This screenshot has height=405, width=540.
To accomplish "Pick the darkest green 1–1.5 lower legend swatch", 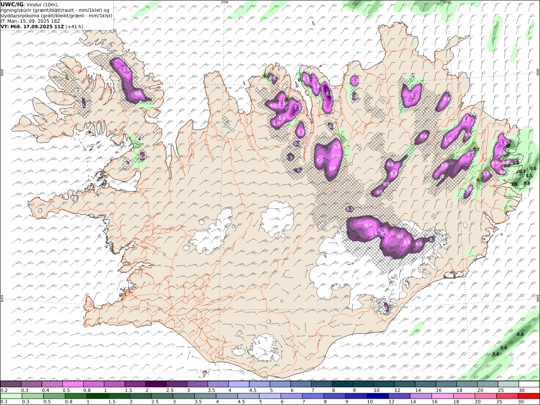I will pyautogui.click(x=97, y=396).
